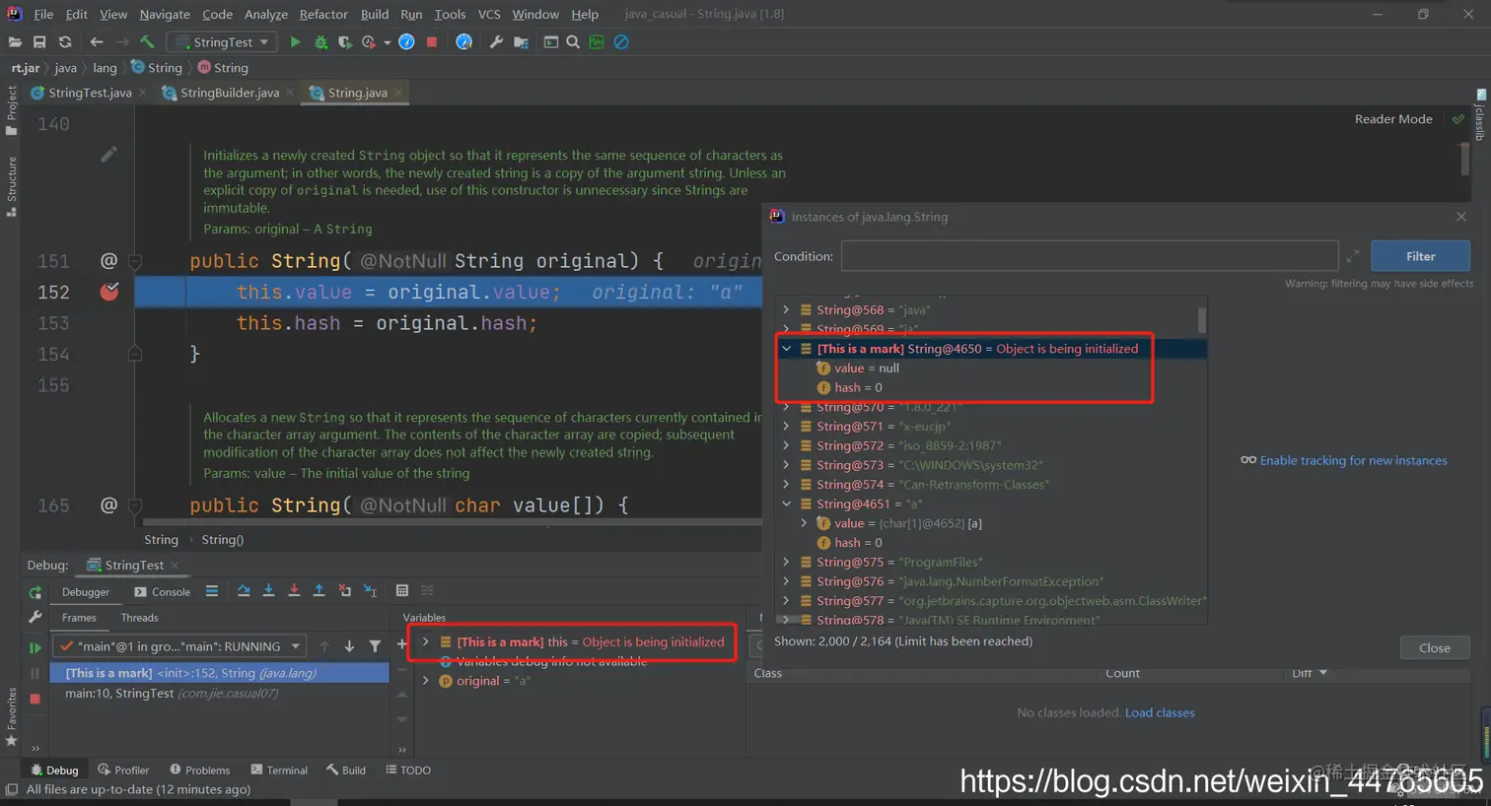1491x806 pixels.
Task: Open the main thread RUNNING dropdown
Action: (x=179, y=646)
